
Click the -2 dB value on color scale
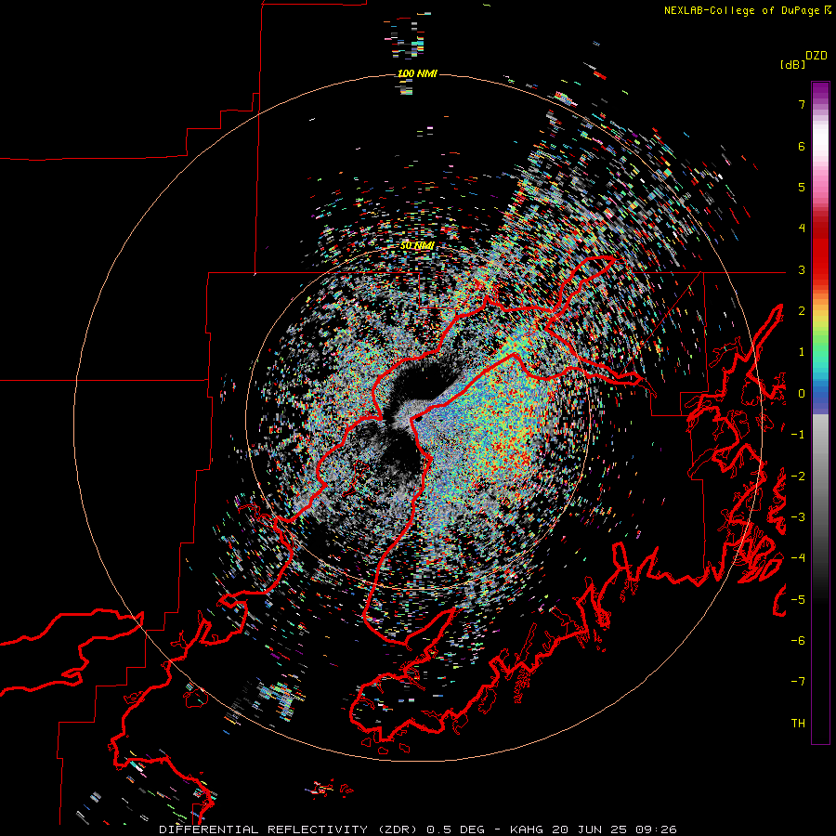(x=798, y=477)
